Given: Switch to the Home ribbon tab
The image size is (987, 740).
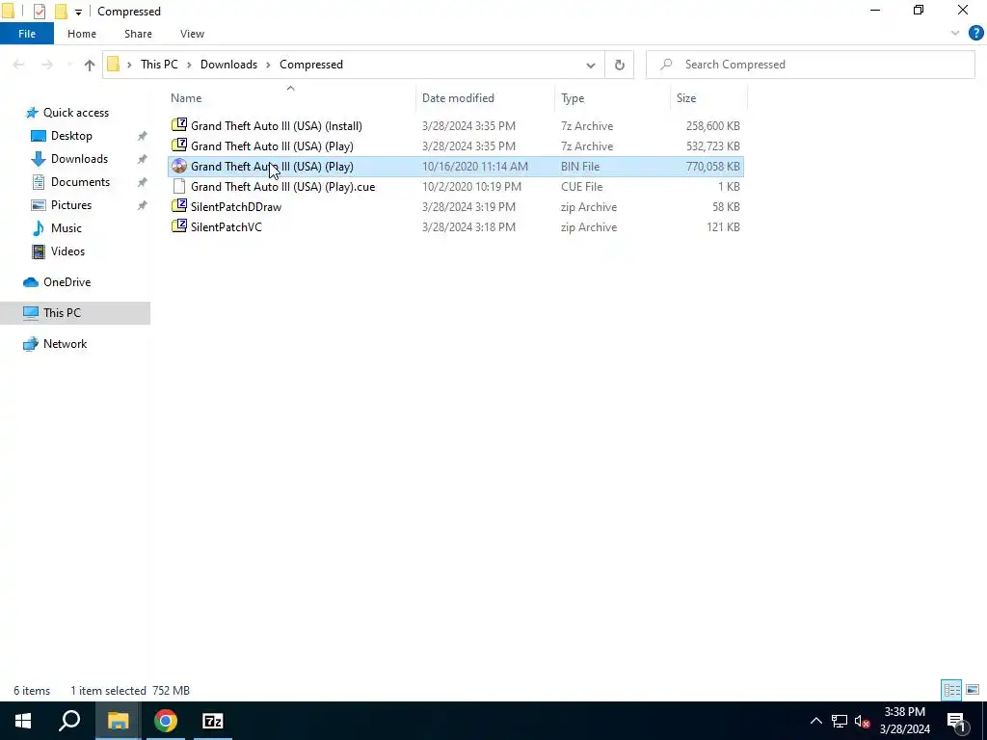Looking at the screenshot, I should [82, 34].
